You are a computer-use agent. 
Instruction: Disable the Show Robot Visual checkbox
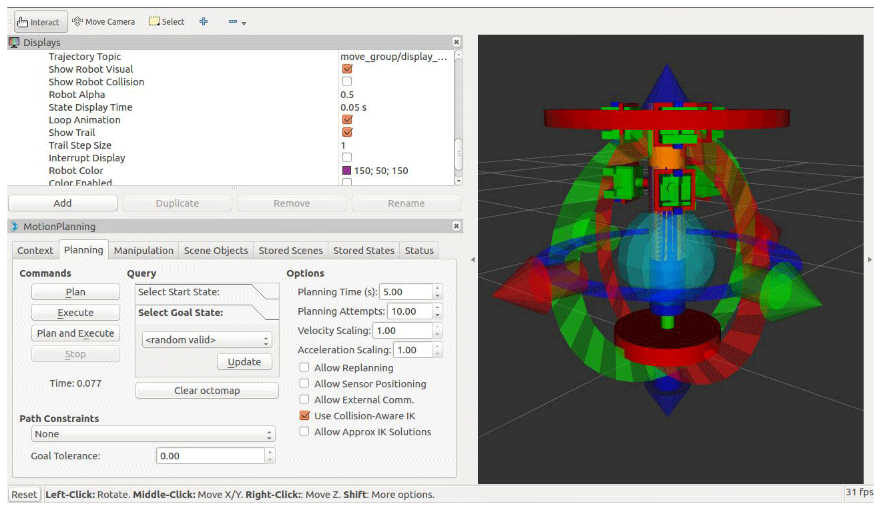347,69
